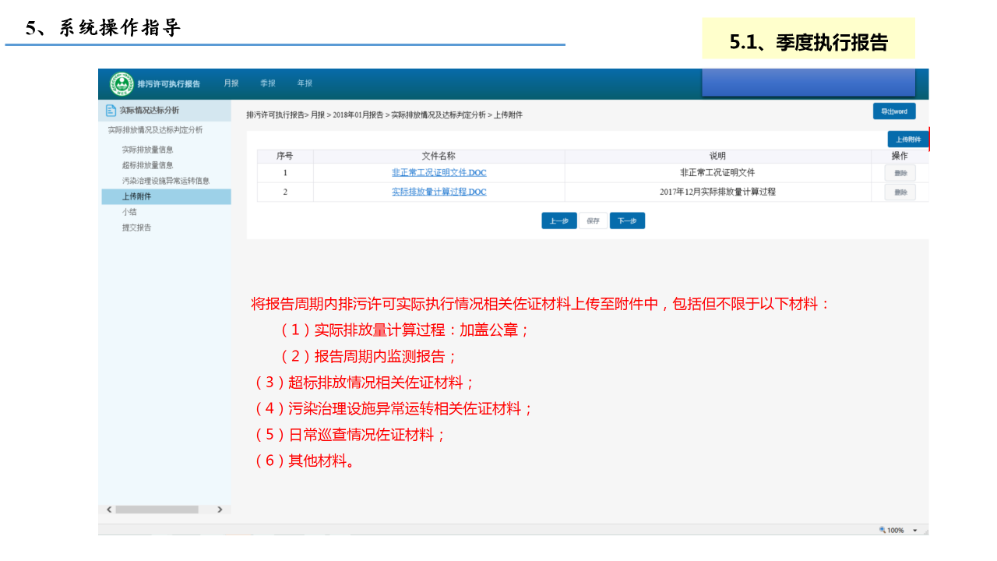
Task: Open the 实际排放量计算过程.DOC link
Action: pyautogui.click(x=439, y=192)
